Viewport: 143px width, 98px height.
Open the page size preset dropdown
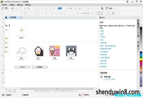[x=21, y=13]
